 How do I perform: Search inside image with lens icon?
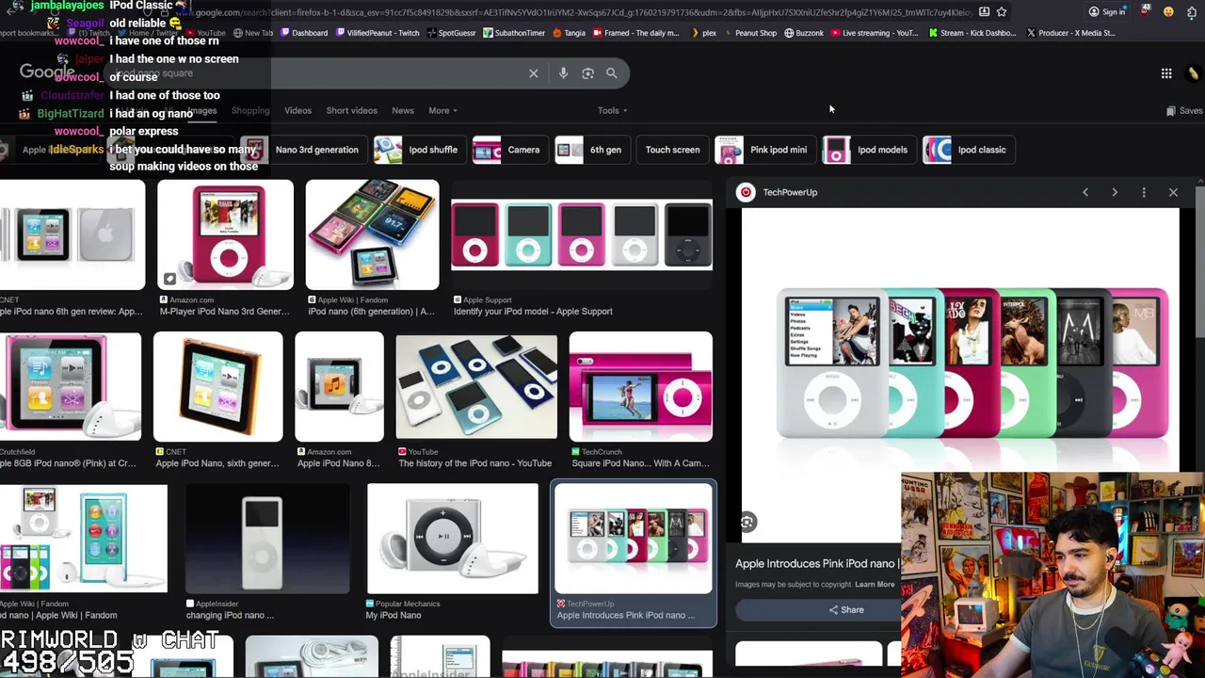[747, 523]
